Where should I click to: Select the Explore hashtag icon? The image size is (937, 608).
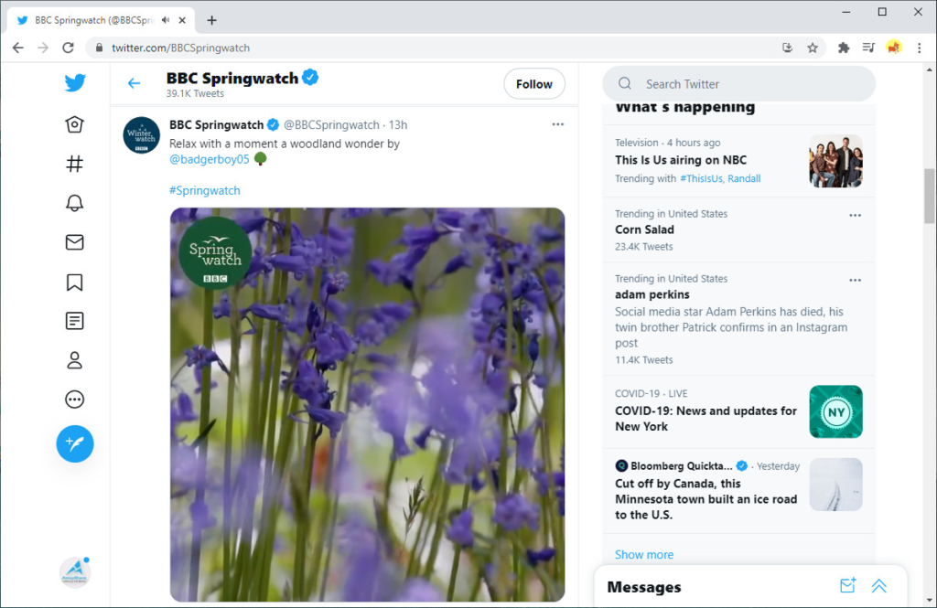click(x=74, y=164)
